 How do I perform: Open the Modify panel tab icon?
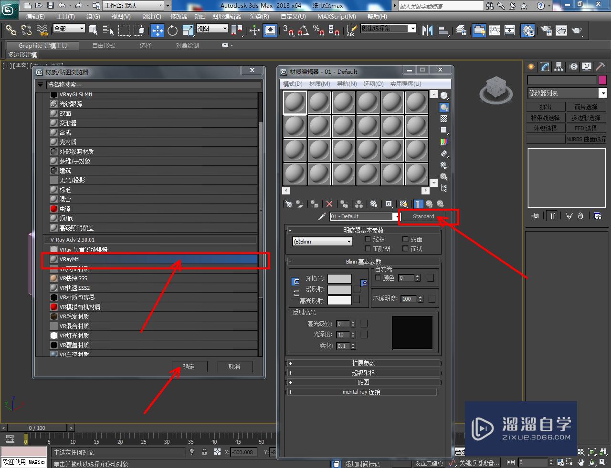click(x=545, y=67)
